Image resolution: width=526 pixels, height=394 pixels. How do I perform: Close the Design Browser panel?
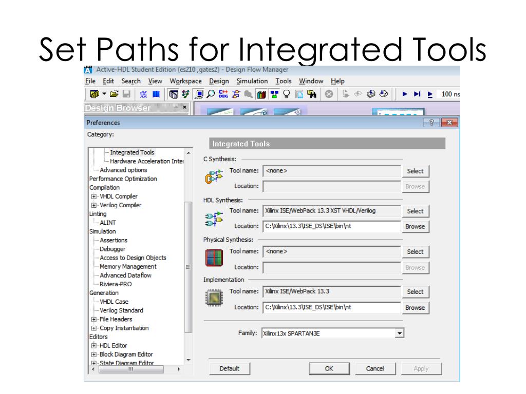[x=184, y=107]
